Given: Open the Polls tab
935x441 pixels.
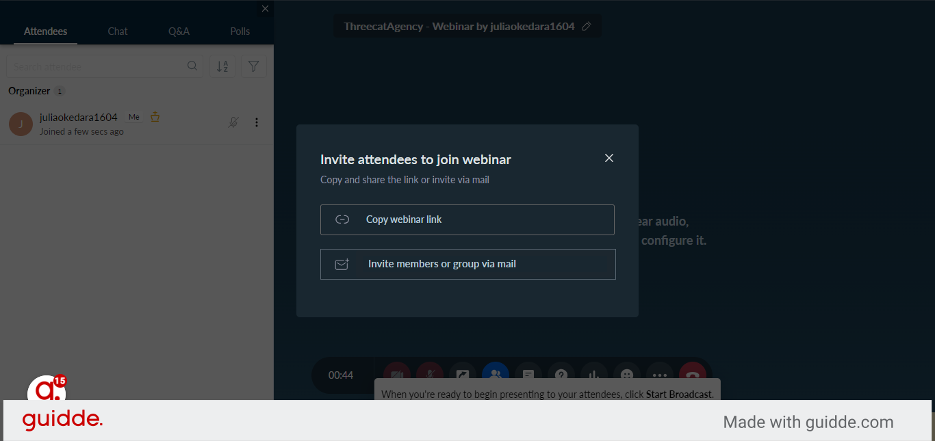Looking at the screenshot, I should (240, 31).
